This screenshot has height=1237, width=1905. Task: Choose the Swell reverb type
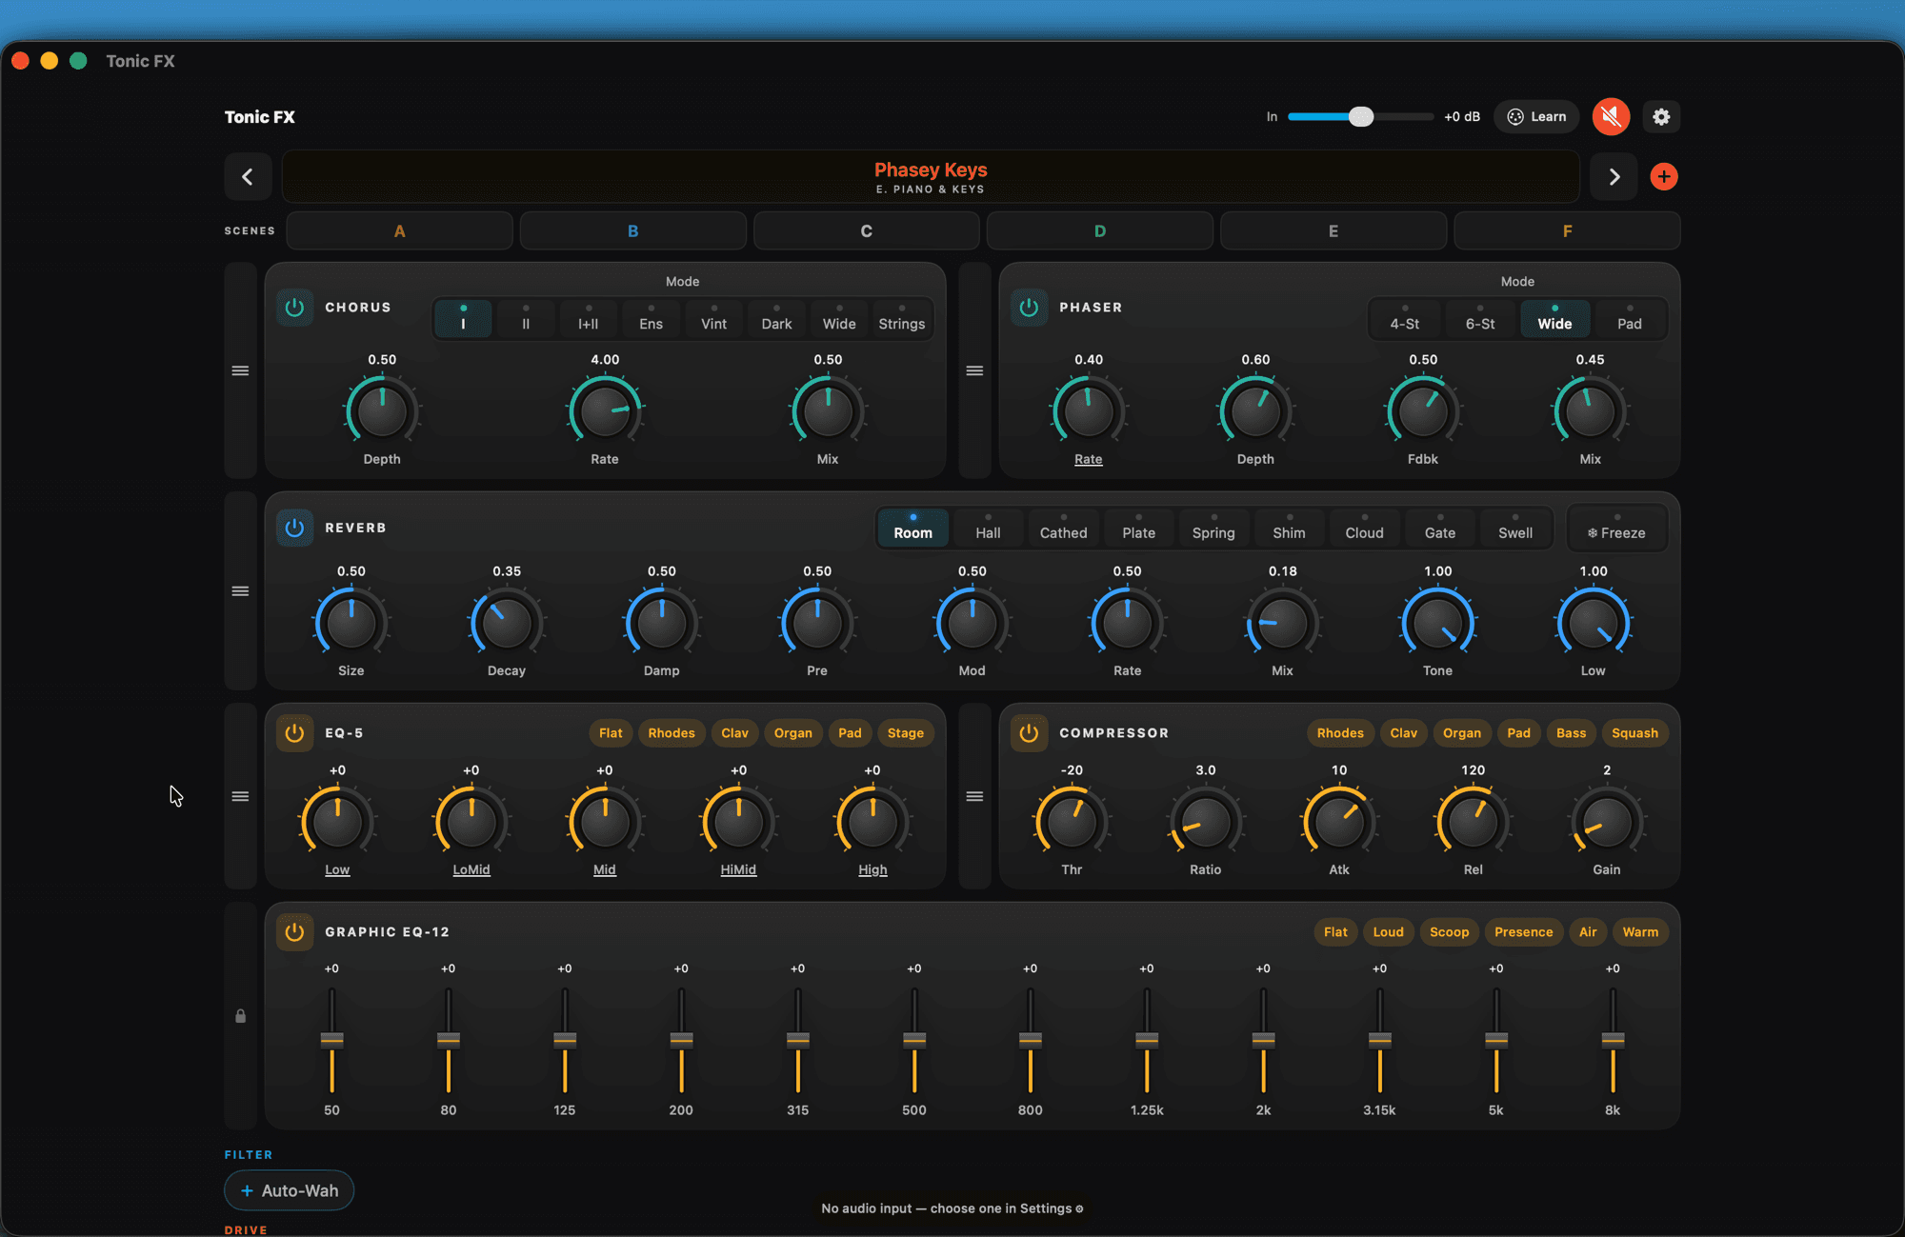1514,529
